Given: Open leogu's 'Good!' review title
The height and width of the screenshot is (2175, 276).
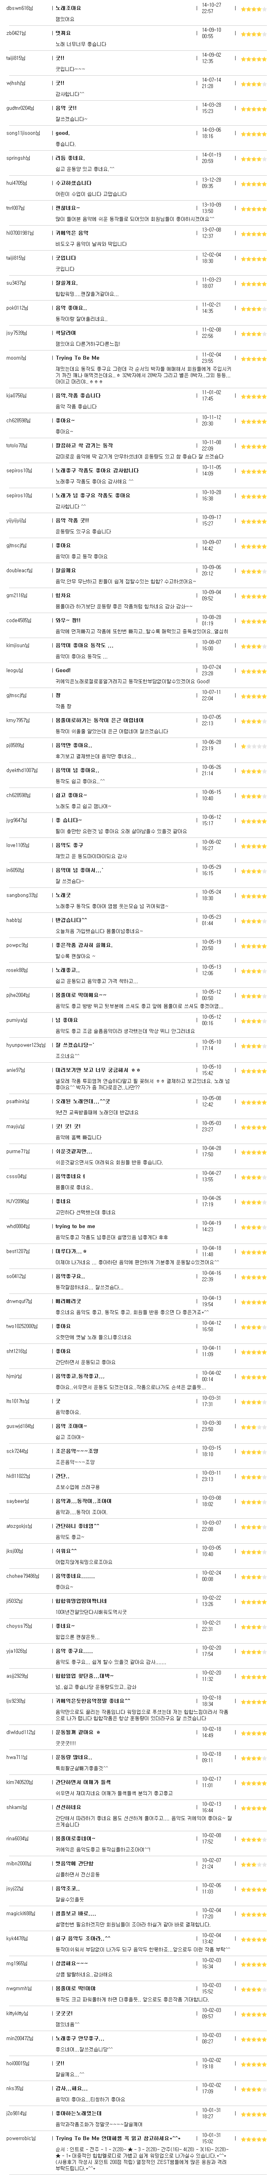Looking at the screenshot, I should pyautogui.click(x=63, y=670).
